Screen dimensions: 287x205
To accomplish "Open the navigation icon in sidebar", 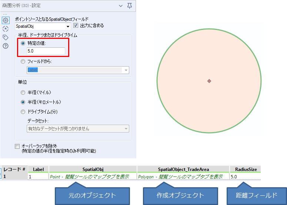I will pyautogui.click(x=5, y=29).
